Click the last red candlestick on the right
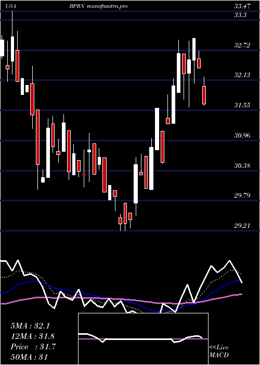260x365 pixels. click(x=204, y=95)
